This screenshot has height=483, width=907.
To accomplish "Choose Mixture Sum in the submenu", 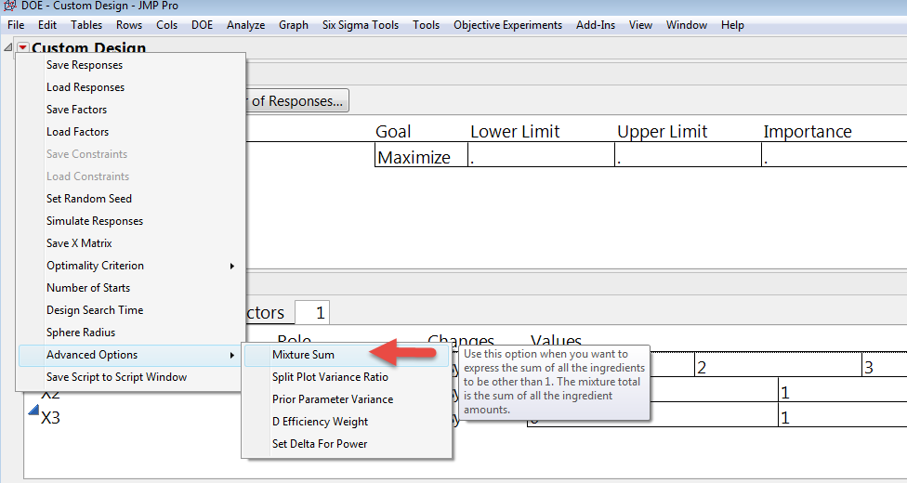I will click(347, 355).
